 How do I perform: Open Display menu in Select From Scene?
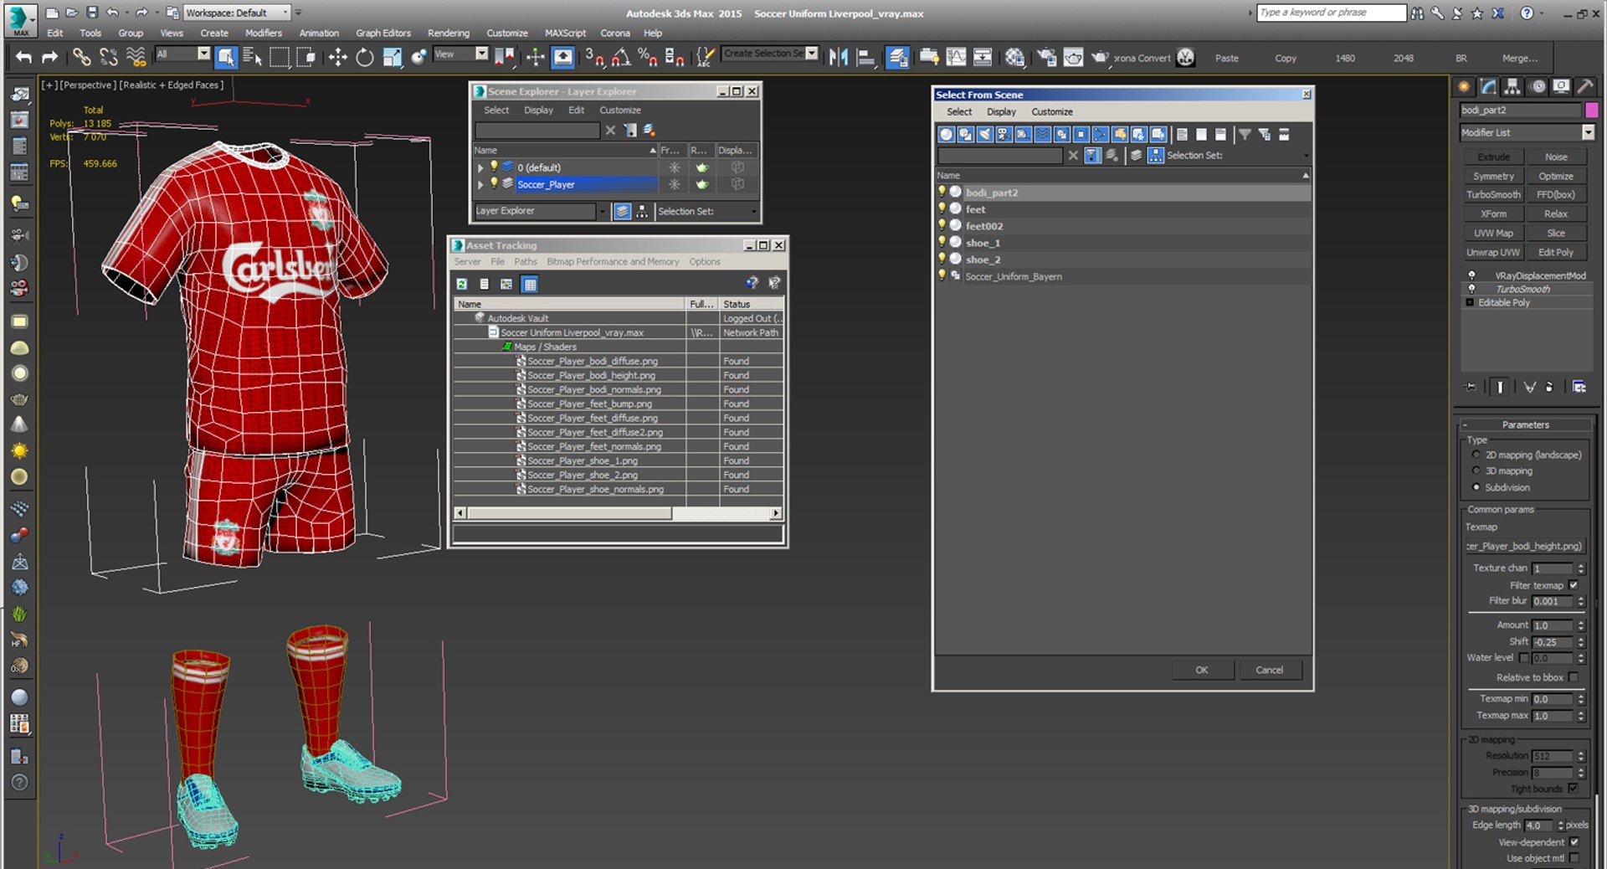[1001, 111]
